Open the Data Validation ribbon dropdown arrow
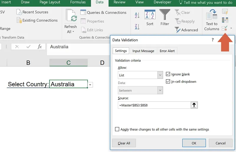The image size is (236, 152). click(x=231, y=28)
